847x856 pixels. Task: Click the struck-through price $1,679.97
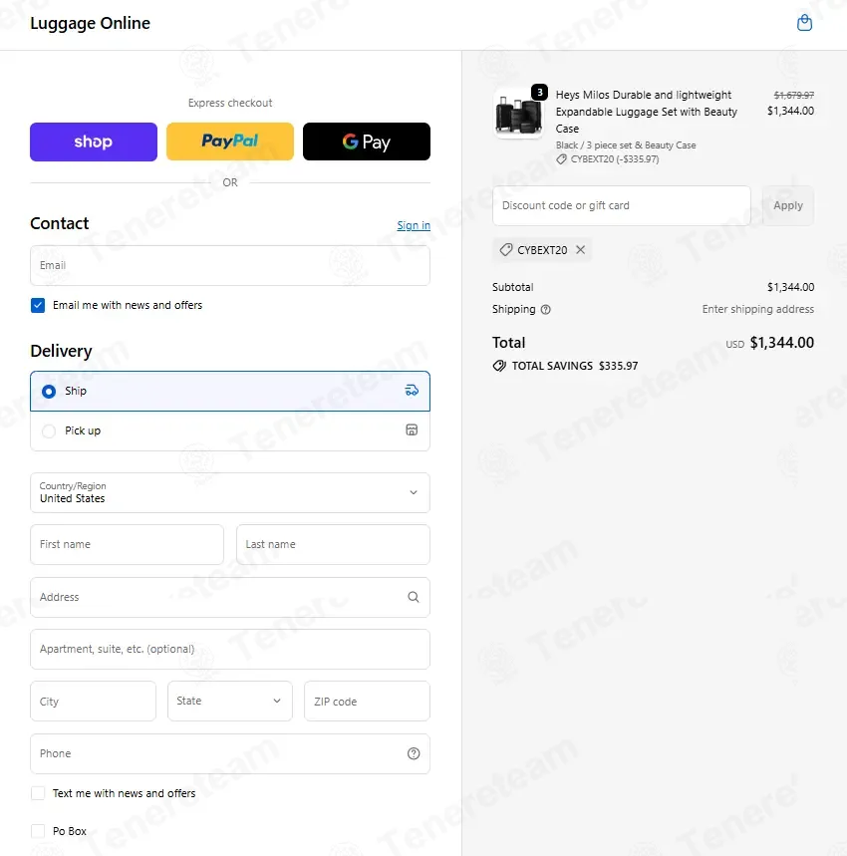click(x=793, y=95)
